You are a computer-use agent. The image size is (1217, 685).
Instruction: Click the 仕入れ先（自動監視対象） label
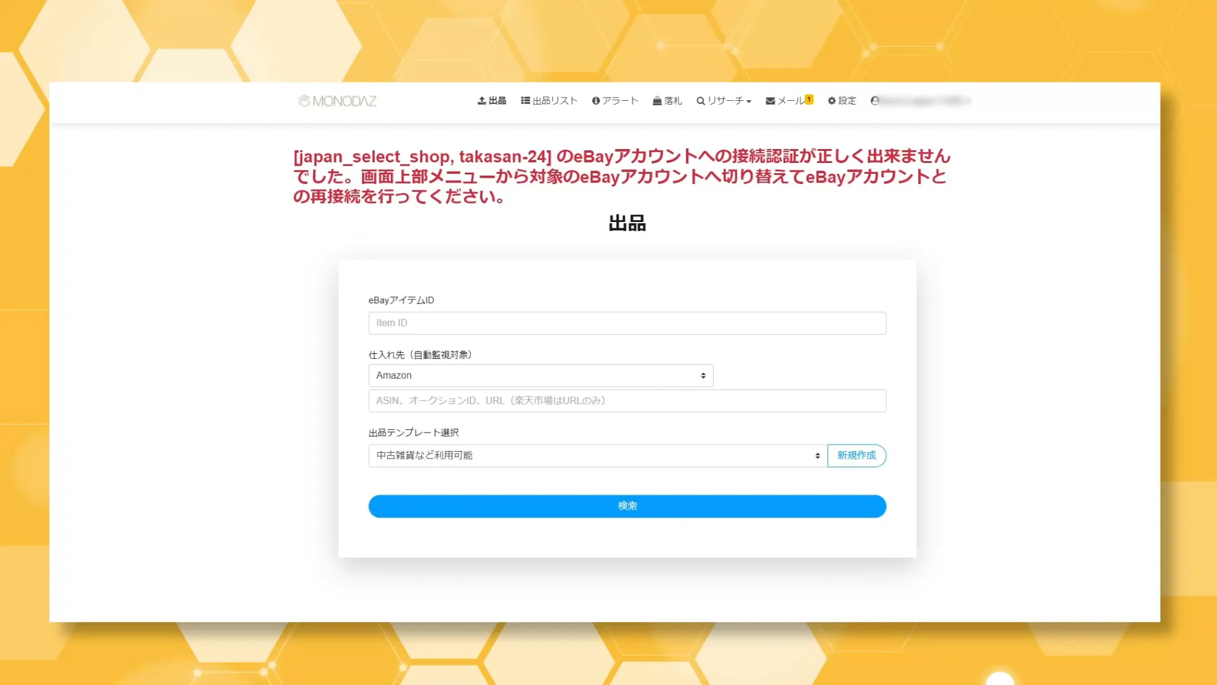(x=420, y=355)
